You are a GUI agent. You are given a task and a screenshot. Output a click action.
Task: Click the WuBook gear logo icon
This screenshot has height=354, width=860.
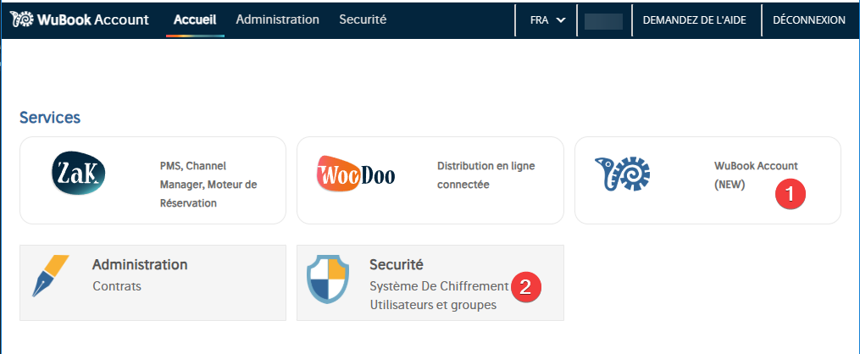pyautogui.click(x=22, y=19)
